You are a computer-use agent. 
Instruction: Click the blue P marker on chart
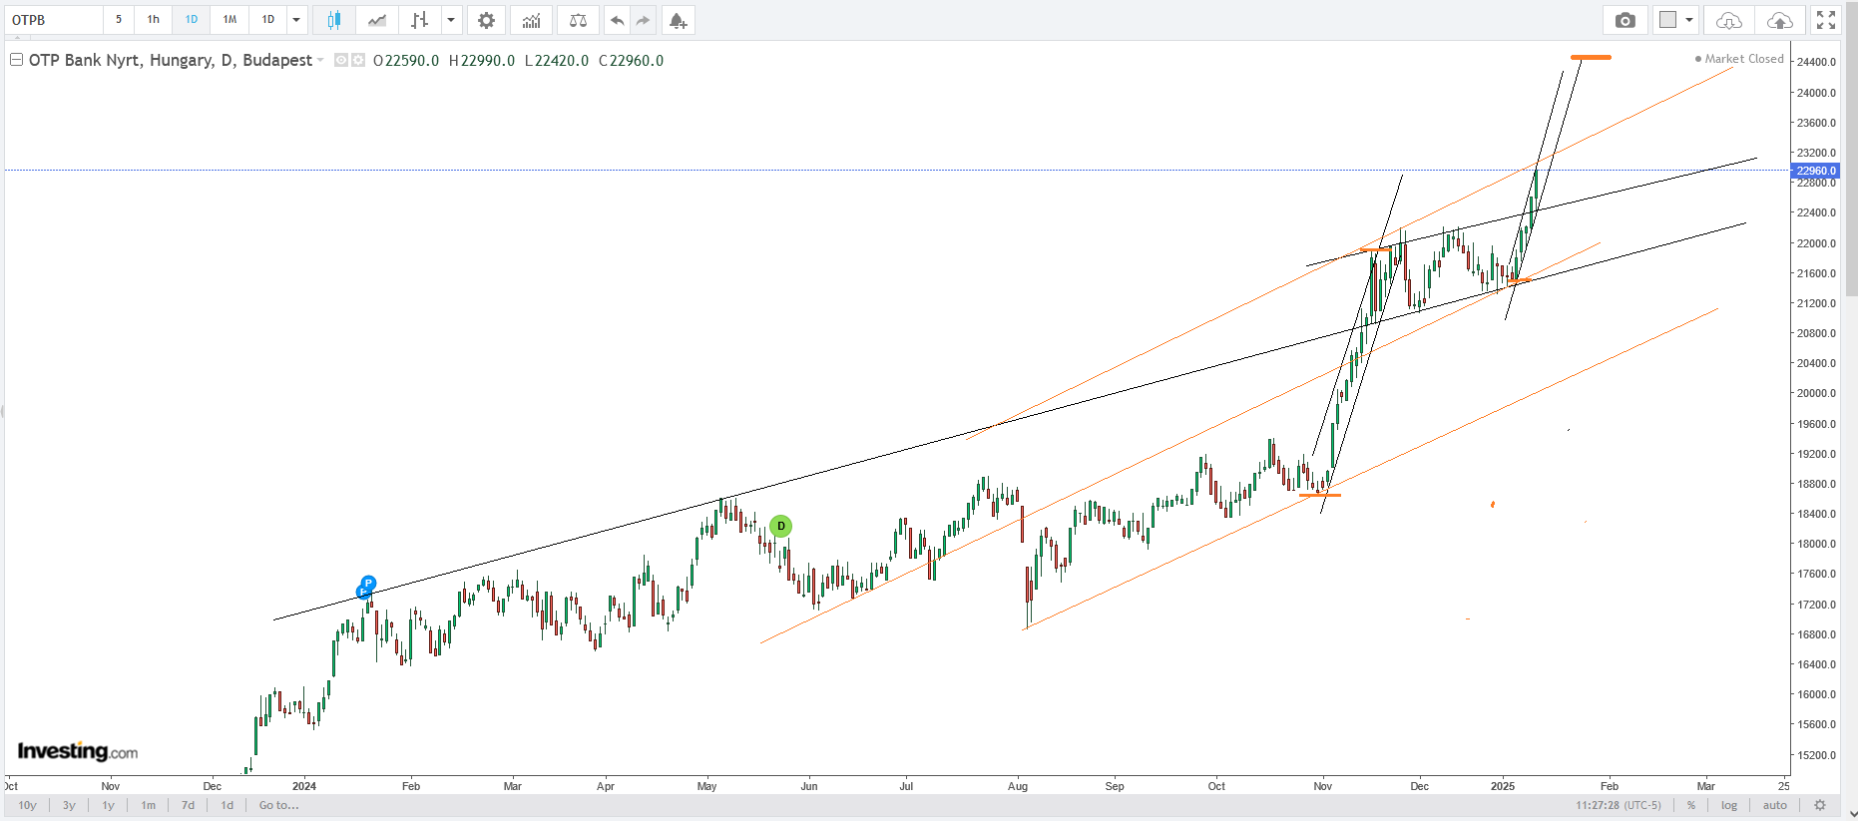368,584
